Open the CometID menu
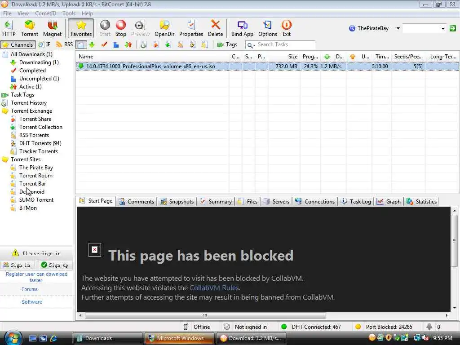The width and height of the screenshot is (460, 345). [x=45, y=13]
